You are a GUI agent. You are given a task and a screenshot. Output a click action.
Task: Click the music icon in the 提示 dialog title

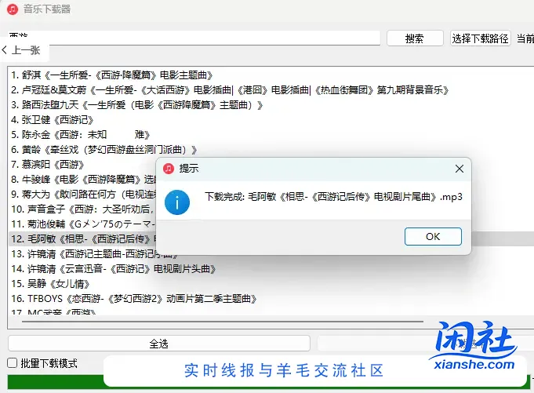pyautogui.click(x=169, y=168)
